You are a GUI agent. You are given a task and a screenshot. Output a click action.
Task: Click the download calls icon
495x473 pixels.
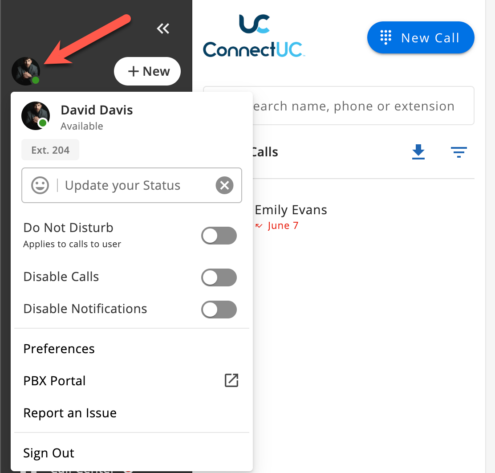pos(418,152)
